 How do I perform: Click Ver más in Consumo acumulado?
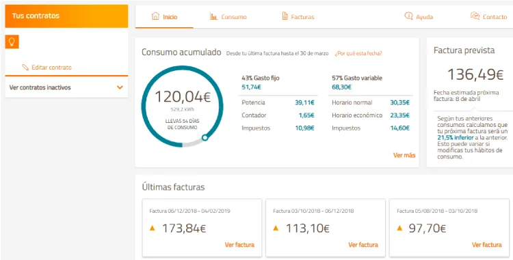pos(404,156)
